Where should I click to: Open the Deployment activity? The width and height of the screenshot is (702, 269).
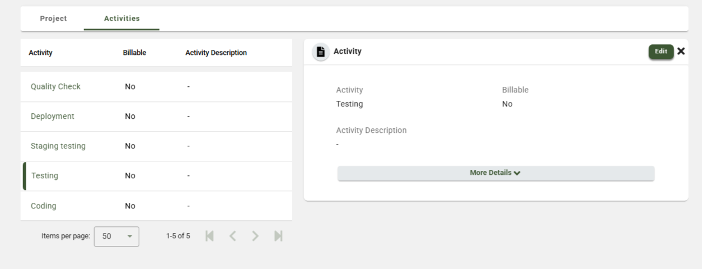52,117
